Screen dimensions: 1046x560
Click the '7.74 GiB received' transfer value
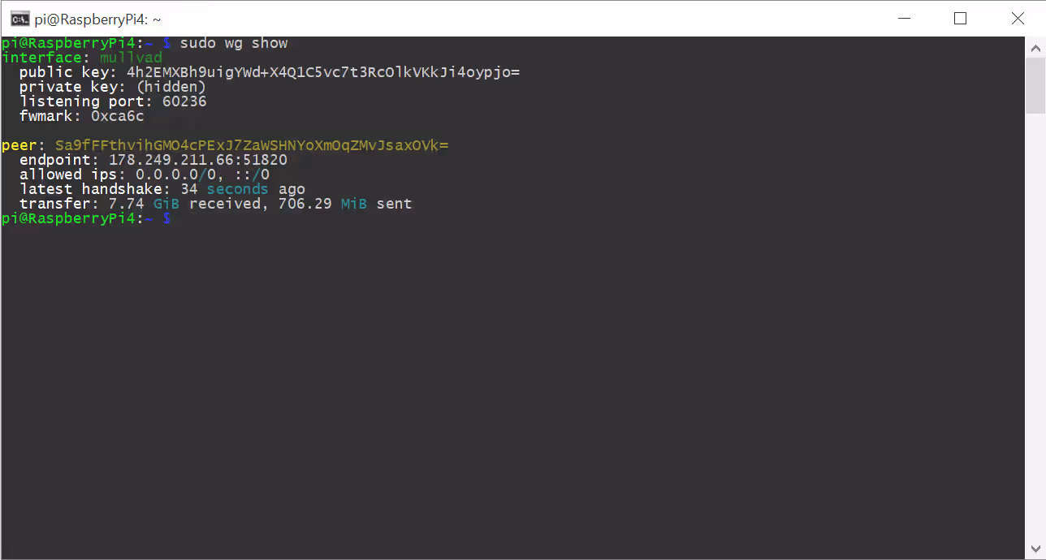point(184,204)
